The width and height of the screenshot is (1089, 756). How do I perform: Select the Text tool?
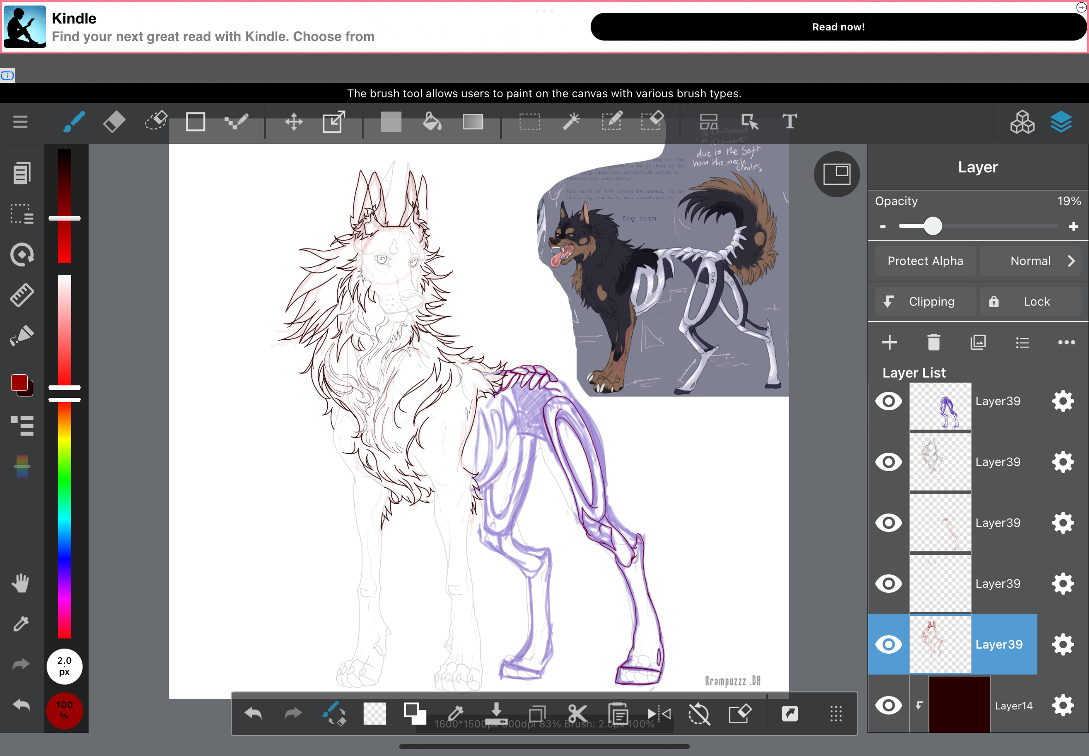[790, 122]
